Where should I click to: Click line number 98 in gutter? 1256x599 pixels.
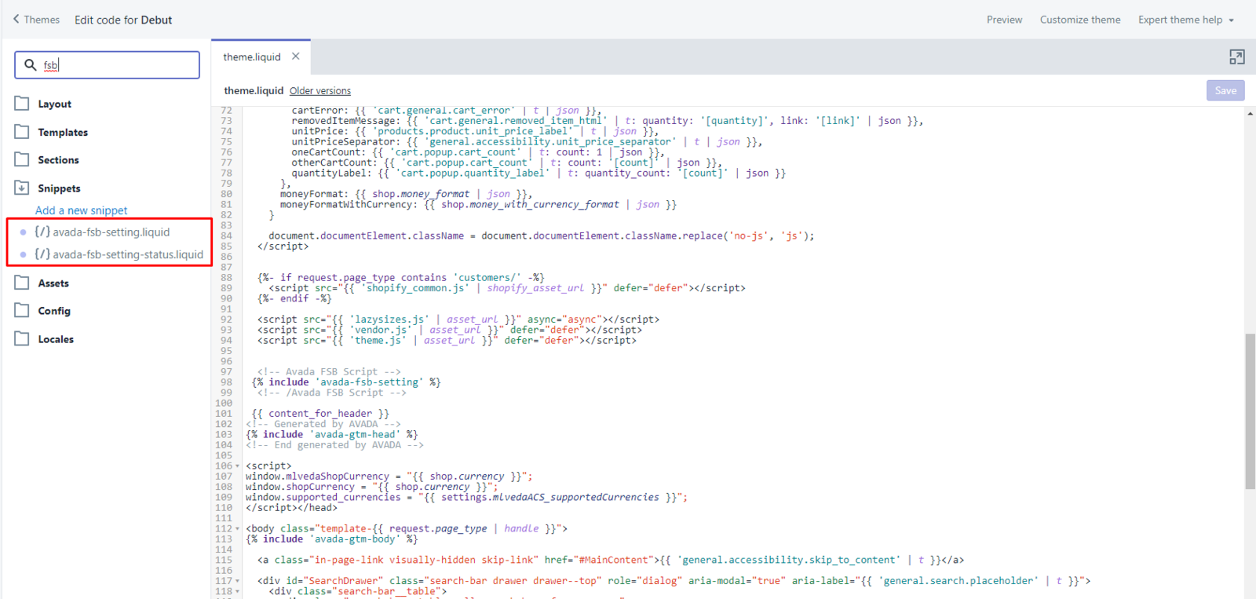point(226,382)
